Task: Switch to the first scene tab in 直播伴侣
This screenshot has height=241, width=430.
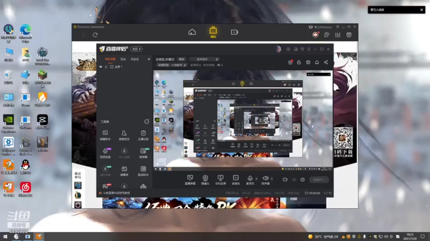Action: coord(110,59)
